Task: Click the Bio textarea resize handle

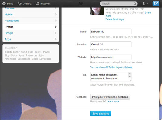Action: pos(130,80)
